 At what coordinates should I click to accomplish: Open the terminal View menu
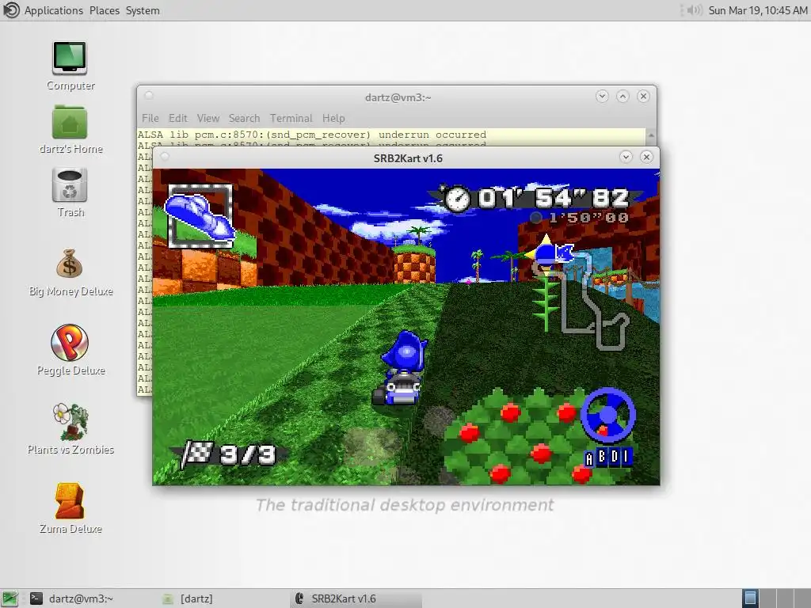click(208, 119)
